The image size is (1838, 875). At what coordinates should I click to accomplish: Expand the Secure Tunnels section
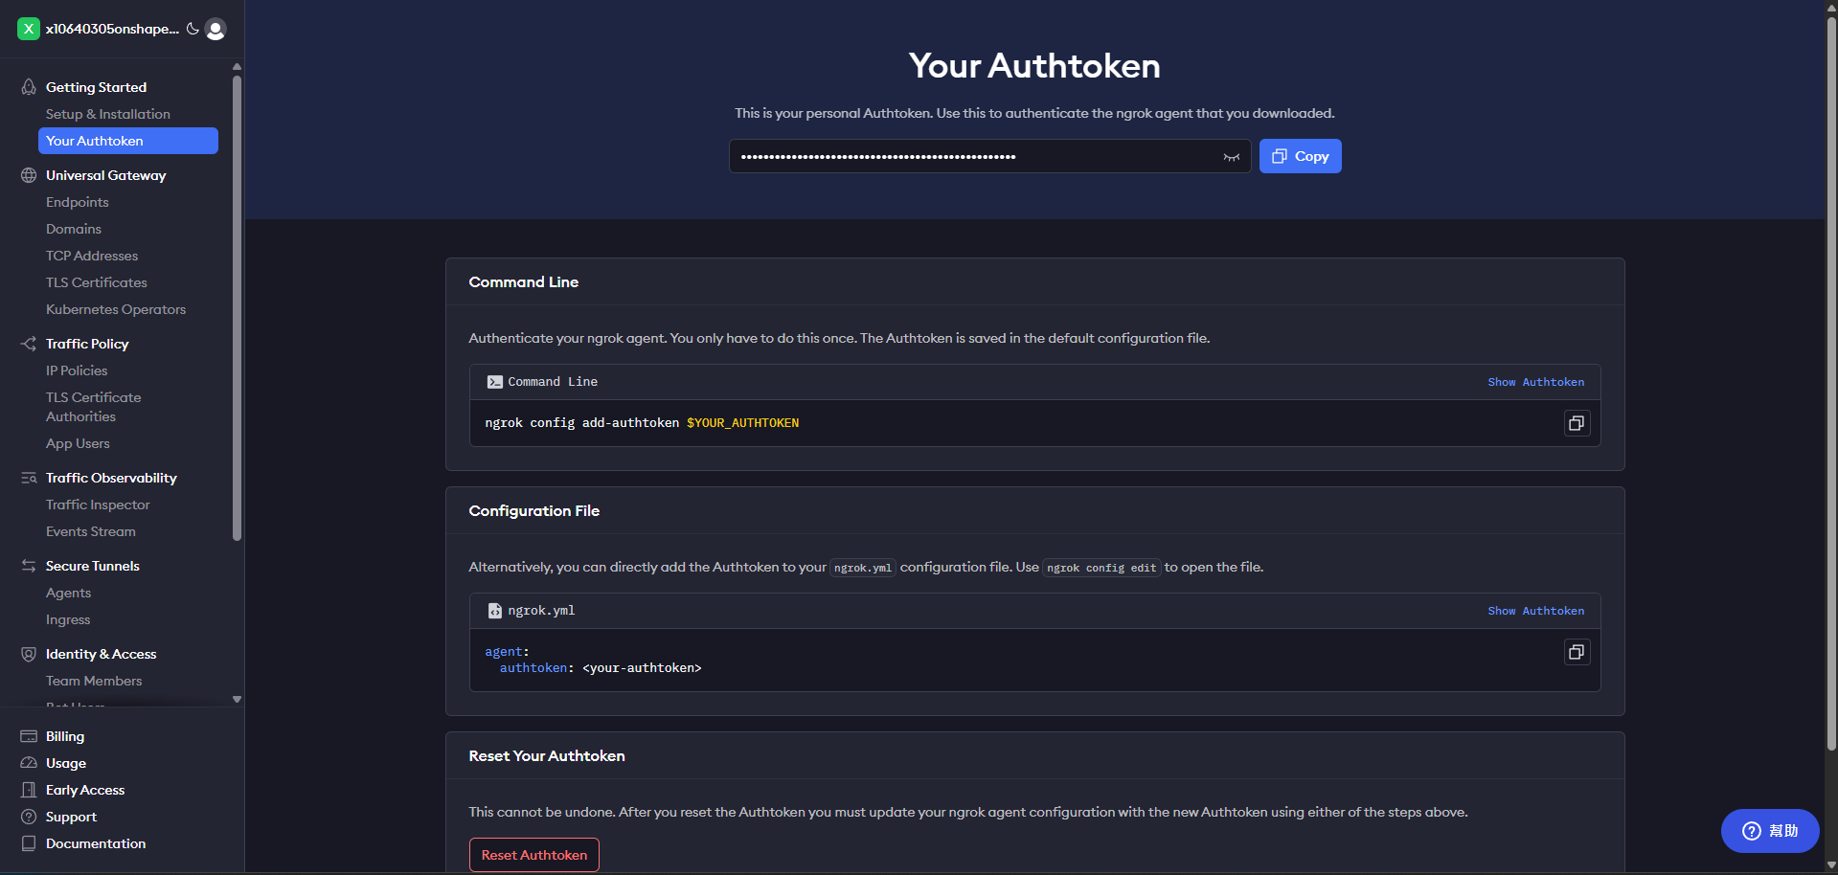coord(93,566)
